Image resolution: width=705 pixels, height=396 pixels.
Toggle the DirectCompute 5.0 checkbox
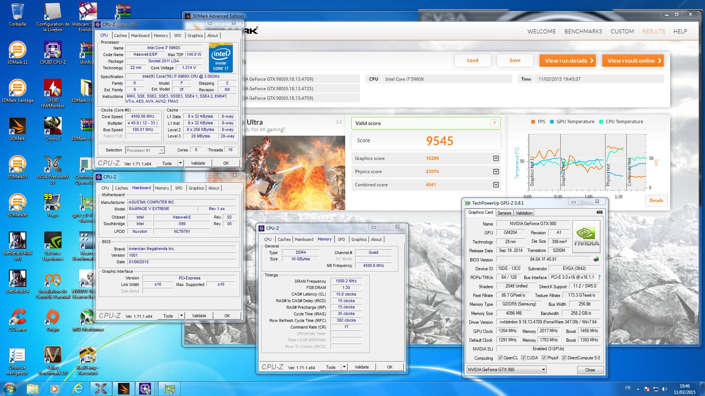click(x=564, y=358)
